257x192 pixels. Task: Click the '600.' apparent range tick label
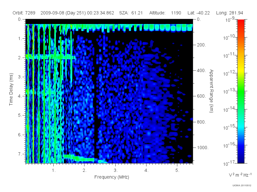pos(201,96)
